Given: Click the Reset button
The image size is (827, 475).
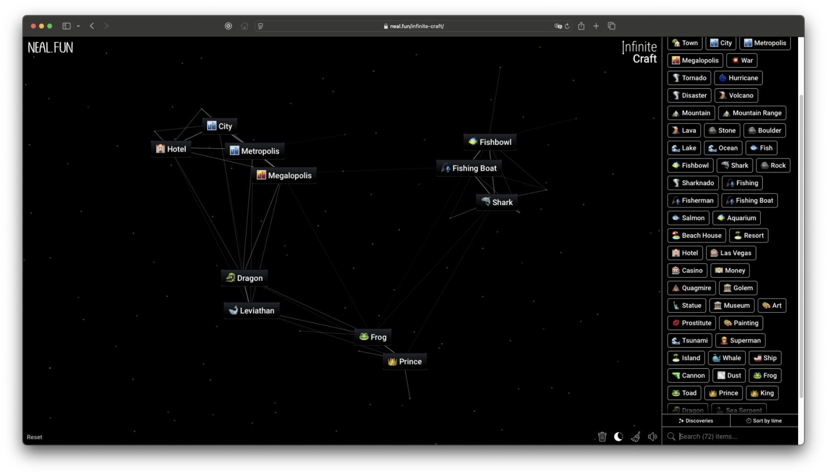Looking at the screenshot, I should point(34,437).
